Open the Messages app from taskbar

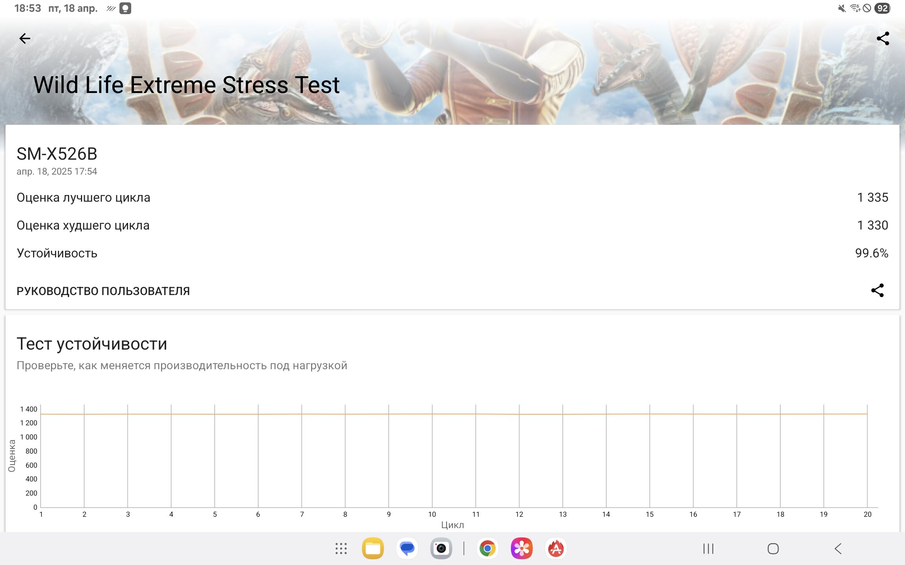(407, 549)
